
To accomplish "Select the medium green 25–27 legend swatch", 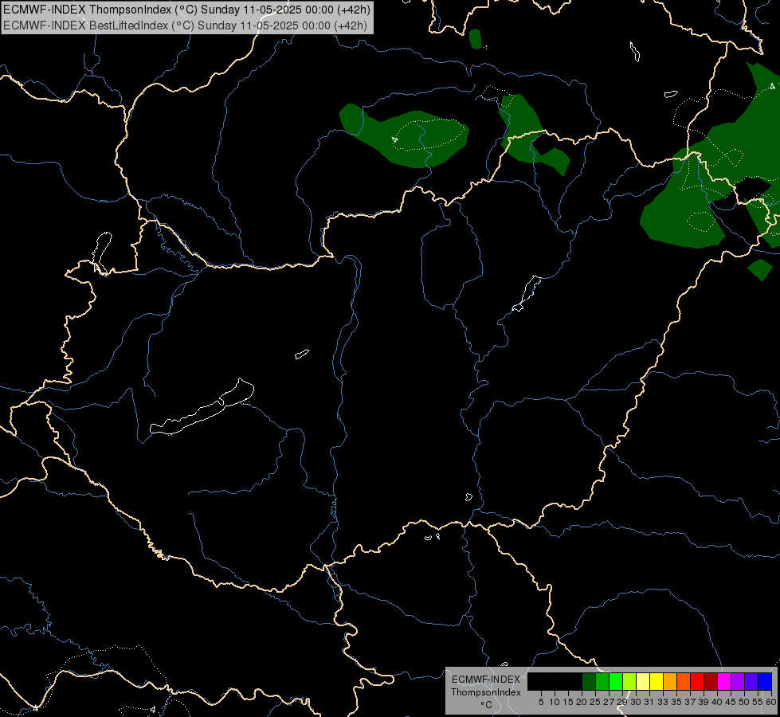I will pyautogui.click(x=602, y=681).
